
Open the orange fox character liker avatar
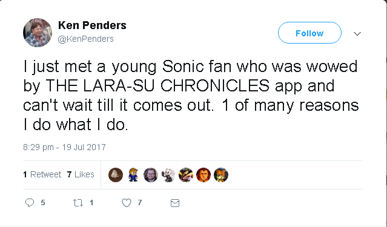[221, 175]
